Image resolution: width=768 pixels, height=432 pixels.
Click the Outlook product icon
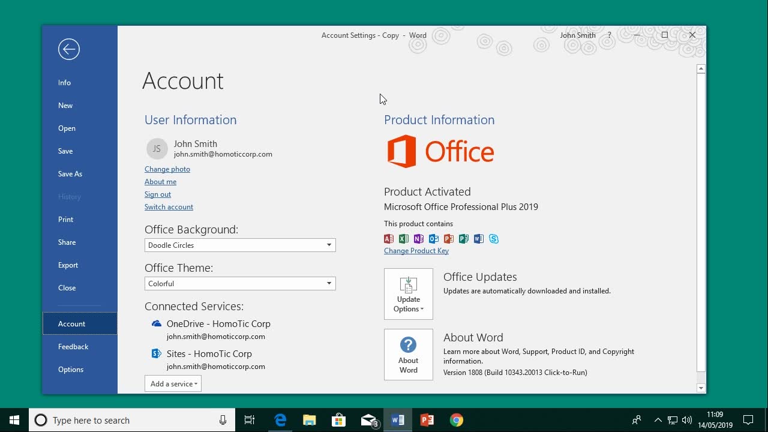pos(434,239)
